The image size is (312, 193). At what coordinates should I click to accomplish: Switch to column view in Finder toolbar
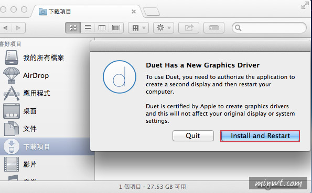102,28
